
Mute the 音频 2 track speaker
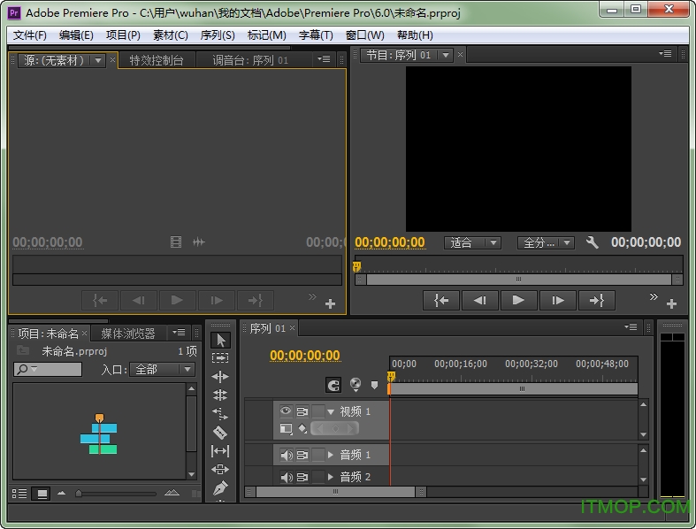point(286,477)
